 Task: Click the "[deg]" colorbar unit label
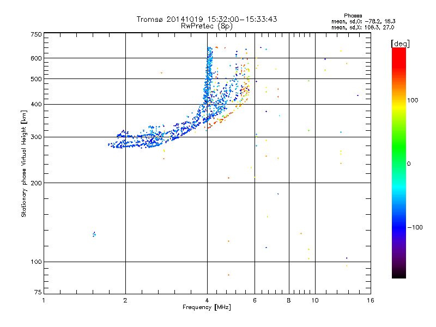pyautogui.click(x=400, y=44)
